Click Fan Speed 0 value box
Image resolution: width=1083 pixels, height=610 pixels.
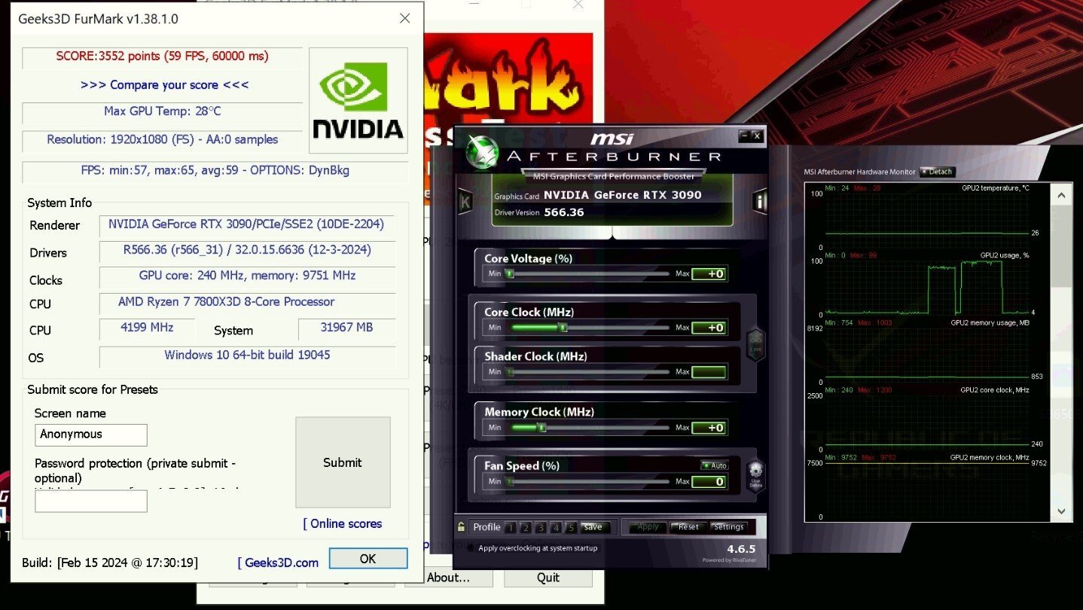(x=709, y=481)
